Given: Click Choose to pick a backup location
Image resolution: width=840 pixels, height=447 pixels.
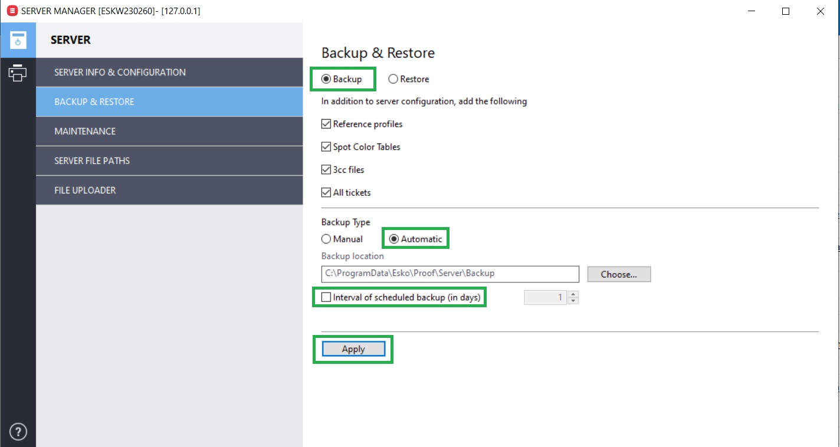Looking at the screenshot, I should click(x=618, y=274).
